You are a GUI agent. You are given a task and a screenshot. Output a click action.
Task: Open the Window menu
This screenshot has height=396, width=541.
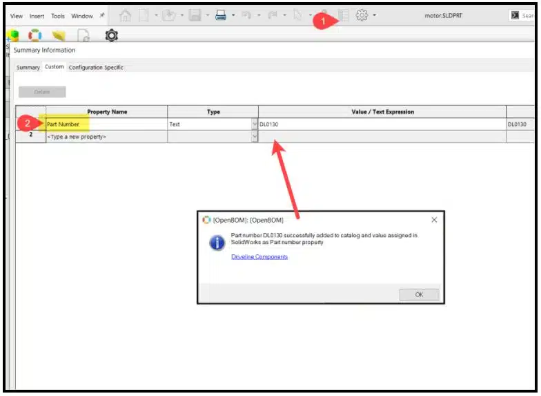pos(82,16)
